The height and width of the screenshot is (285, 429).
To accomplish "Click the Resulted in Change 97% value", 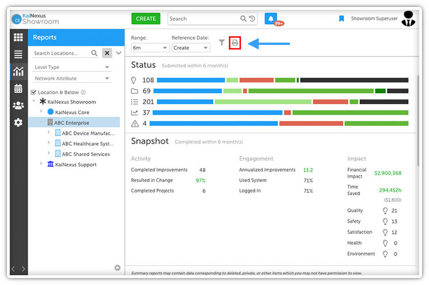I will point(201,180).
